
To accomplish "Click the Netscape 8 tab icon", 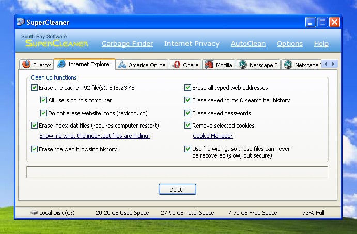I will [x=243, y=65].
